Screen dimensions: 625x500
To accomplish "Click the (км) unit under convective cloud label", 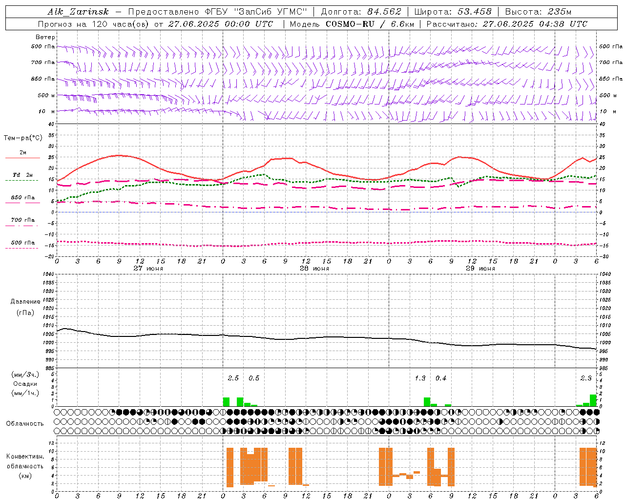I will coord(25,476).
